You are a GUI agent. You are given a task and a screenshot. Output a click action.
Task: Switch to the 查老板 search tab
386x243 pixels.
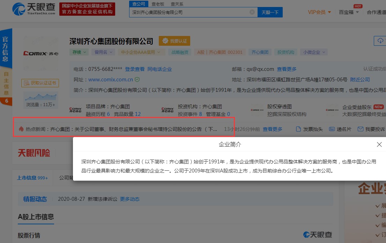tap(158, 4)
